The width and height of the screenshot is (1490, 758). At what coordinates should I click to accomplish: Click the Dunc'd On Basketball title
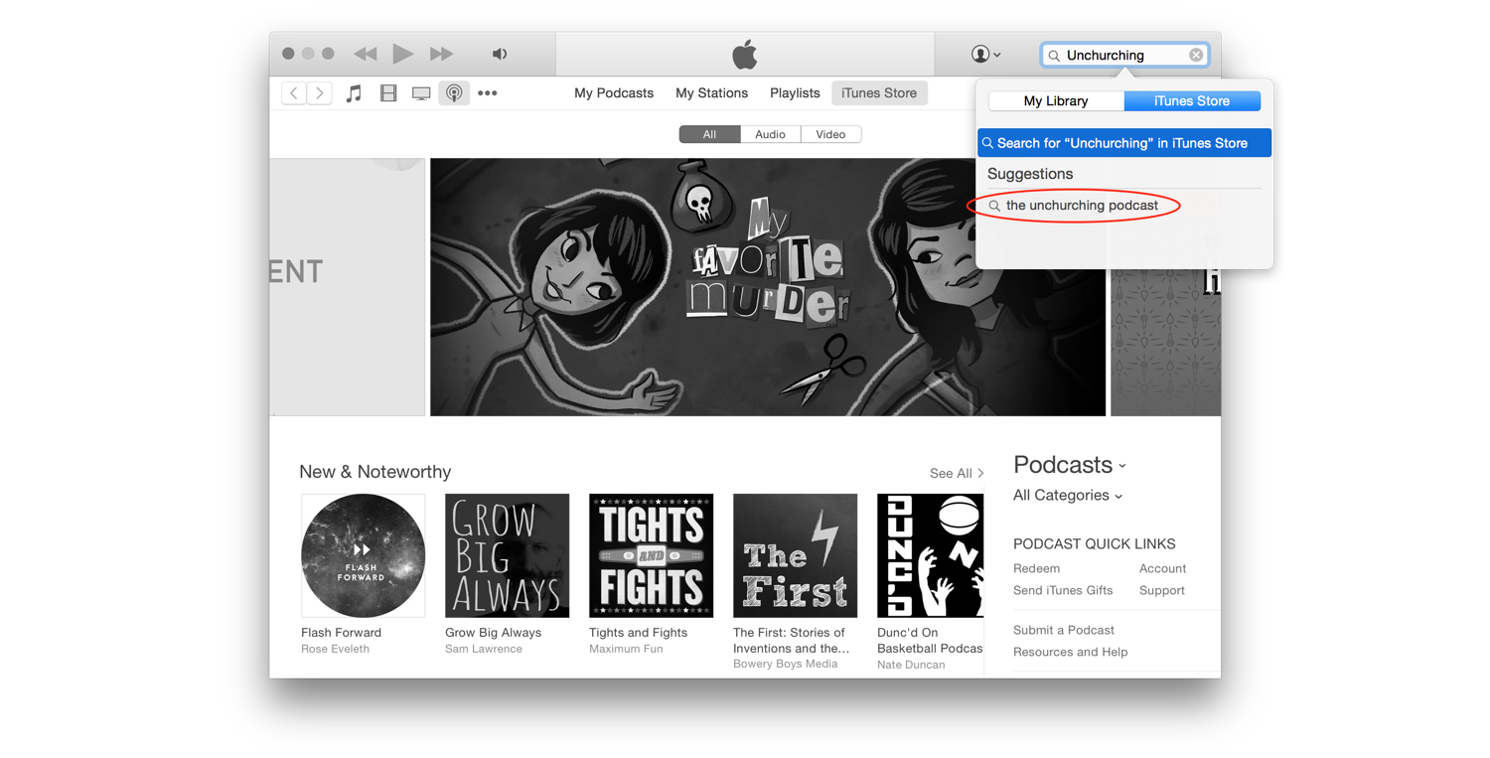pyautogui.click(x=930, y=640)
